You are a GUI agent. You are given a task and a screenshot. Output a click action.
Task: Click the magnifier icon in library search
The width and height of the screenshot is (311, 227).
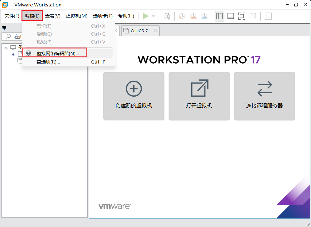8,36
